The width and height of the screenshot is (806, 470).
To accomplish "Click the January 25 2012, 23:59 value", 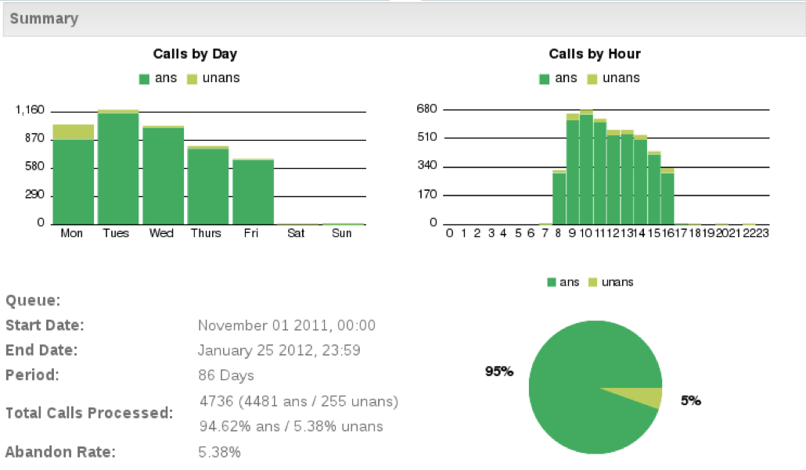I will pos(279,350).
